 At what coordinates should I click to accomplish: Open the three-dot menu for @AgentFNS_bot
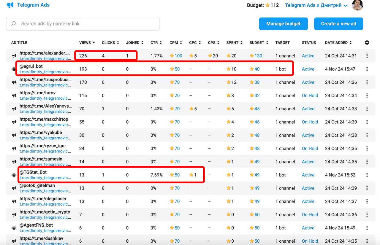367,228
